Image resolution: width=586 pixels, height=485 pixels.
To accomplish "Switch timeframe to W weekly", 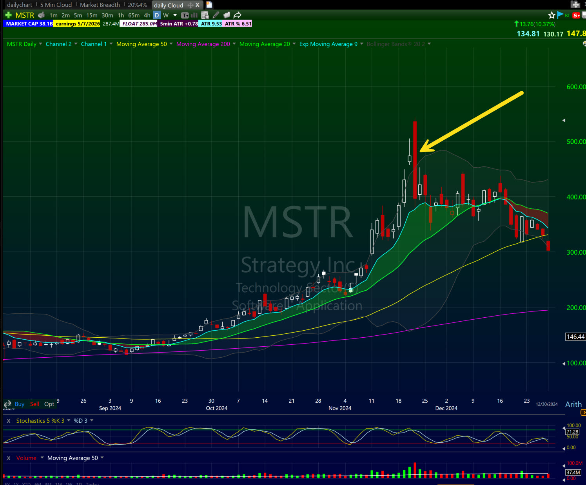I will pyautogui.click(x=165, y=15).
